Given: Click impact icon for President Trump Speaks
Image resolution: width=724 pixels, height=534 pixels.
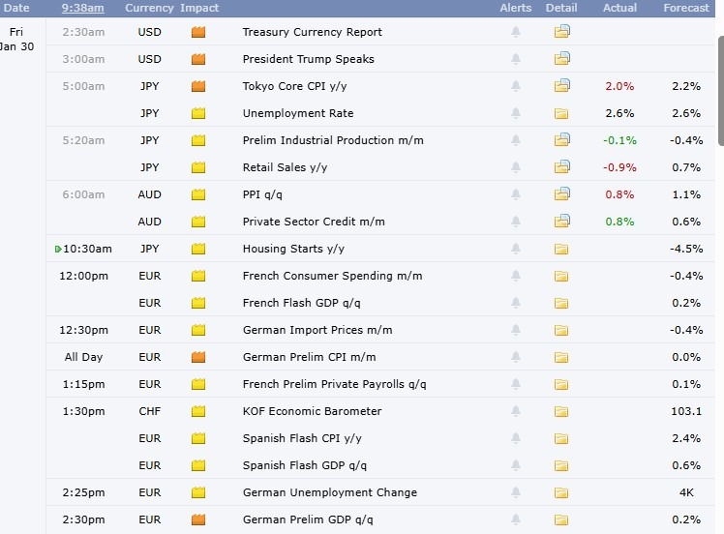Looking at the screenshot, I should (199, 59).
